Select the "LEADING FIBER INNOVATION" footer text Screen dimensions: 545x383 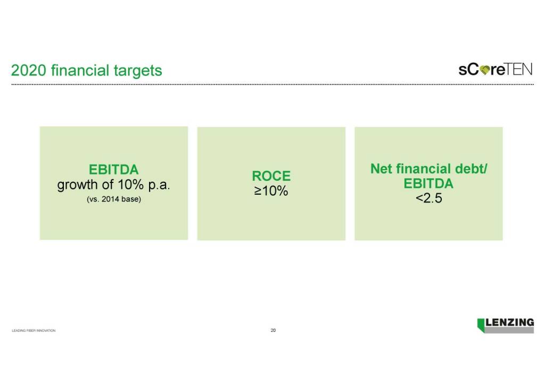[x=34, y=331]
